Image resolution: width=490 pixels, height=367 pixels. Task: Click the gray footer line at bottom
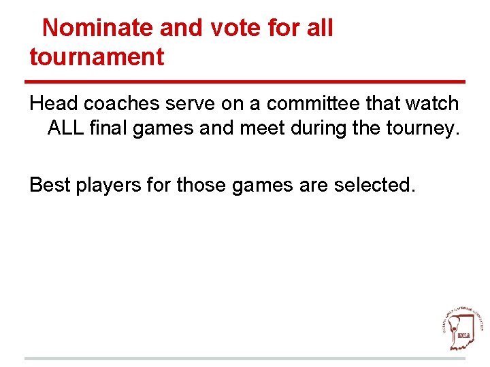[245, 358]
